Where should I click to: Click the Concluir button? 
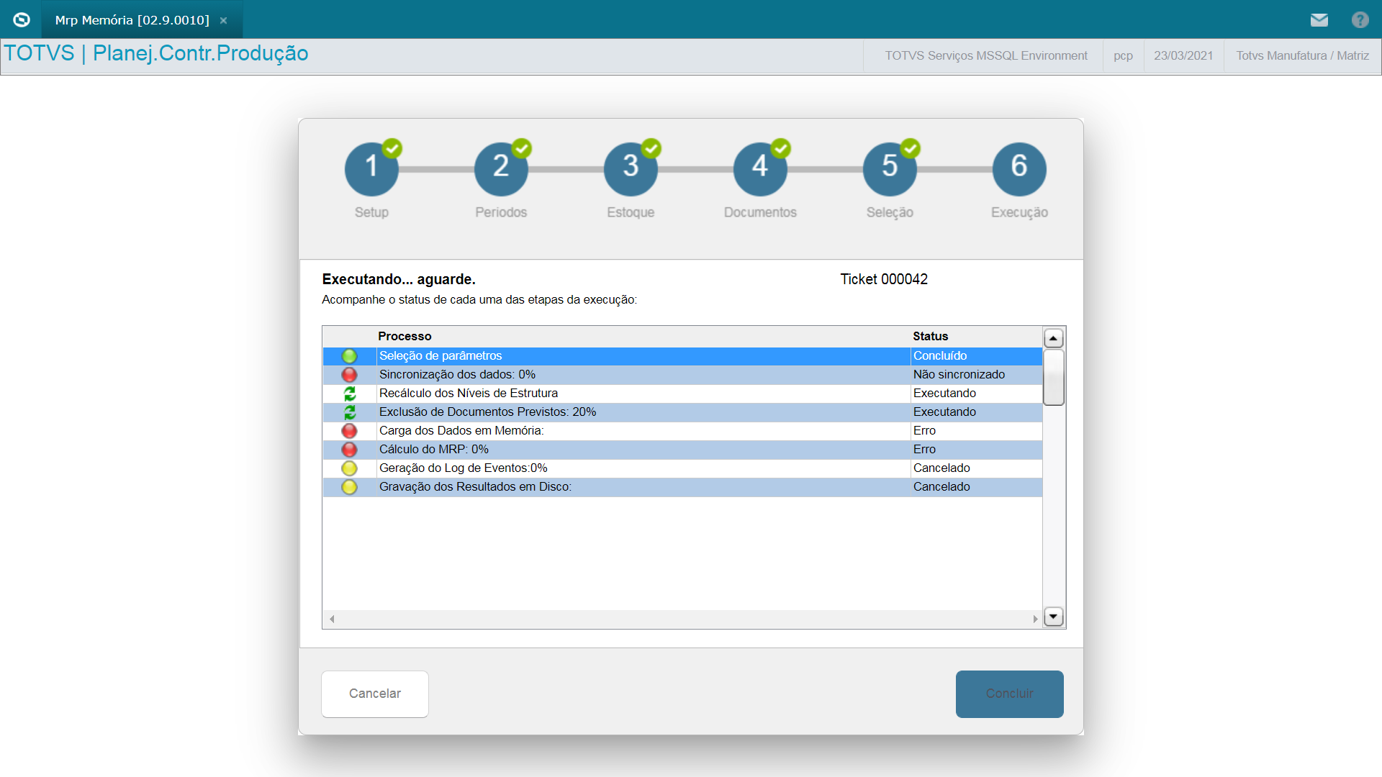pos(1009,694)
